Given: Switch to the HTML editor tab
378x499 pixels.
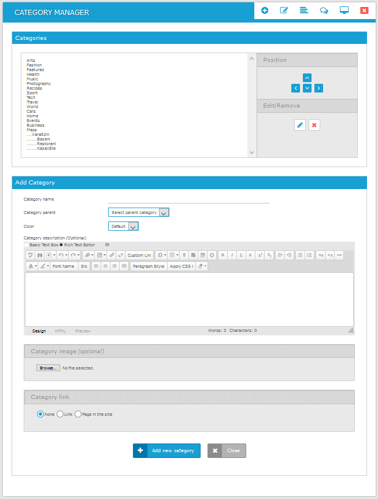Looking at the screenshot, I should [60, 331].
